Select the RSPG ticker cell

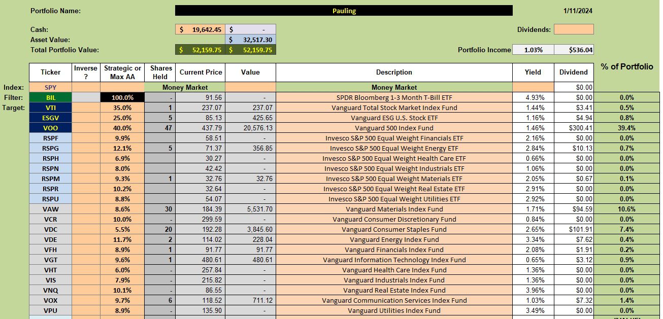coord(50,148)
